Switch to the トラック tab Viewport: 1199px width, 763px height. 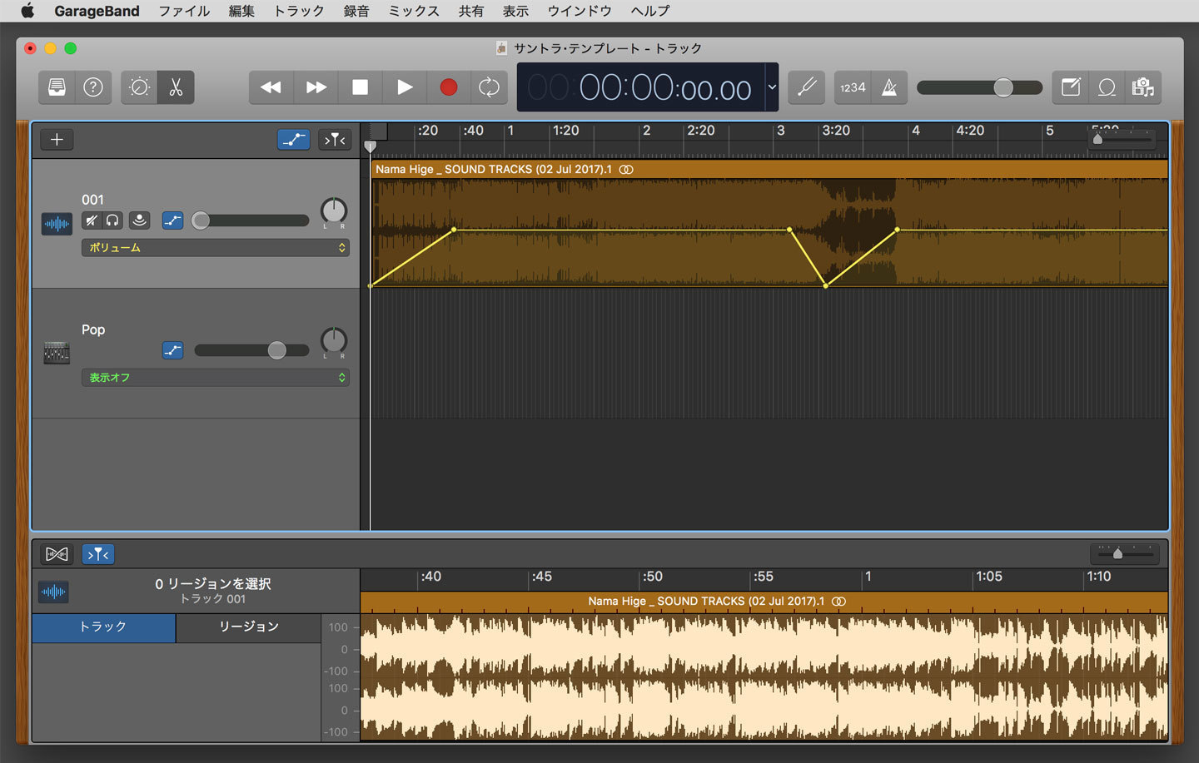pos(103,627)
